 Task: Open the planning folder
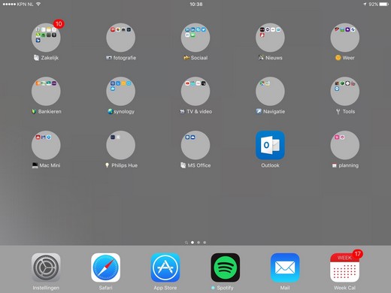[x=345, y=145]
